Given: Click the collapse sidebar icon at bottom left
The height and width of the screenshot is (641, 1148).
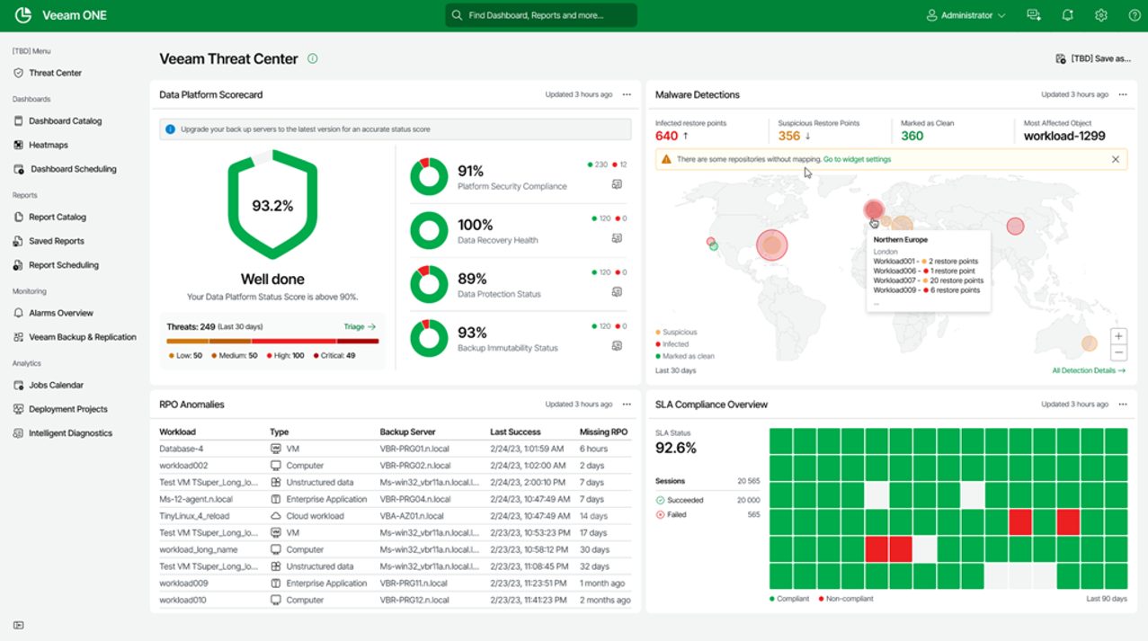Looking at the screenshot, I should (18, 626).
